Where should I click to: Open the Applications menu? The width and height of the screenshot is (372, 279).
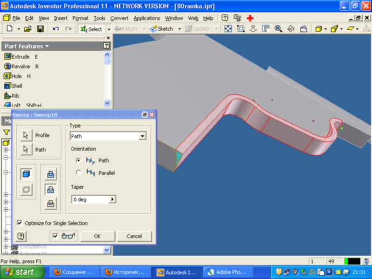point(146,18)
